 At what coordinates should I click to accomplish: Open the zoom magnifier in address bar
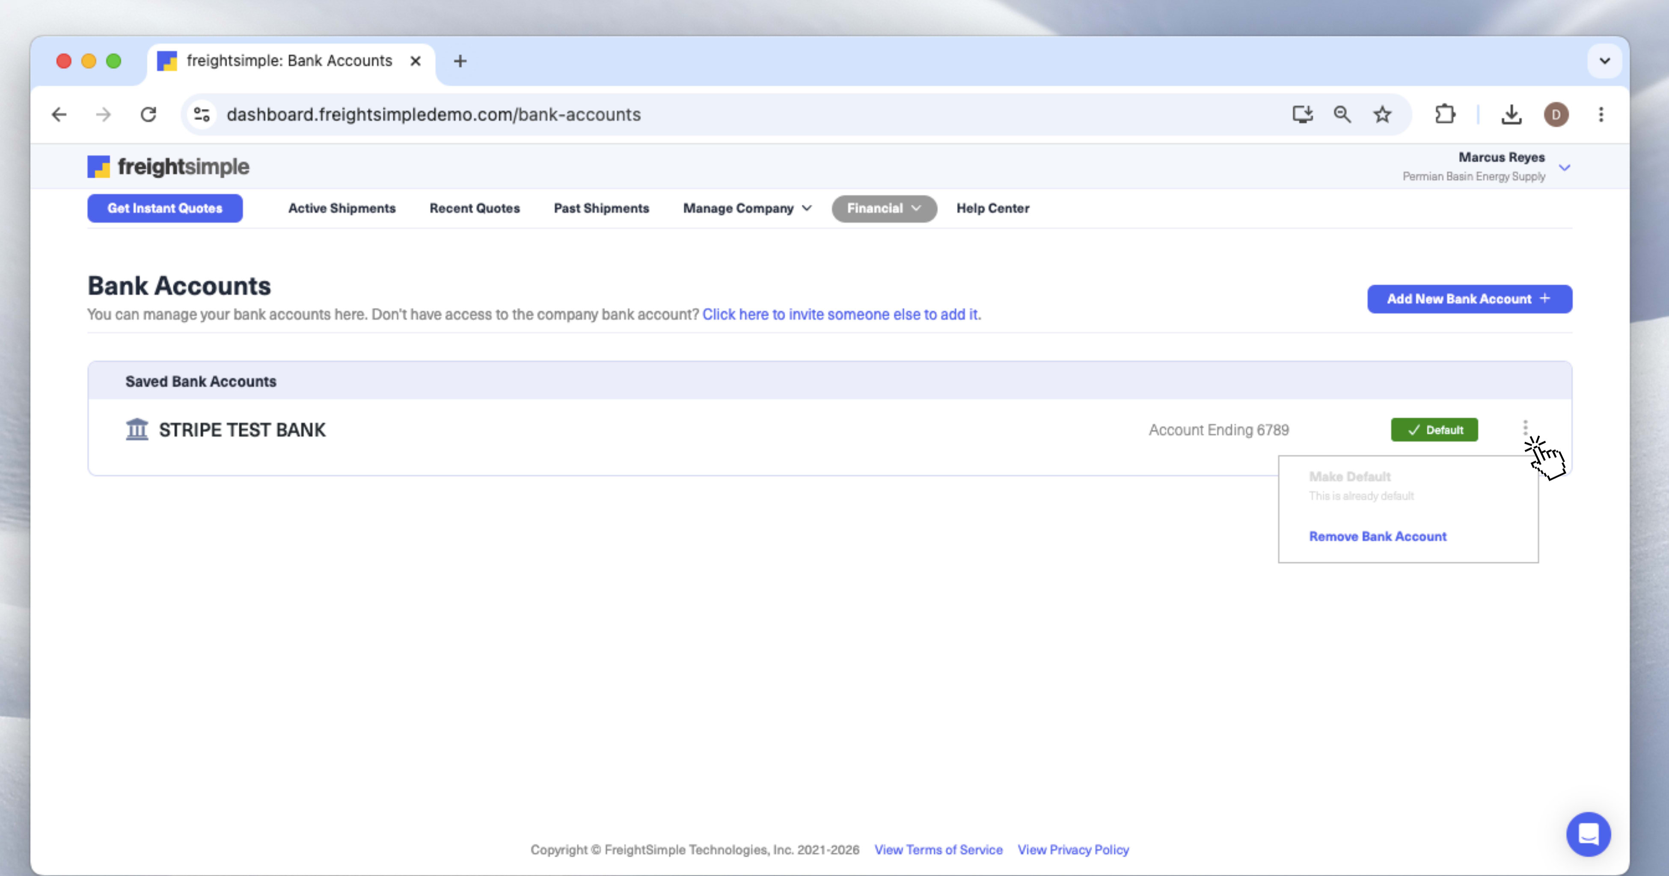(1342, 115)
